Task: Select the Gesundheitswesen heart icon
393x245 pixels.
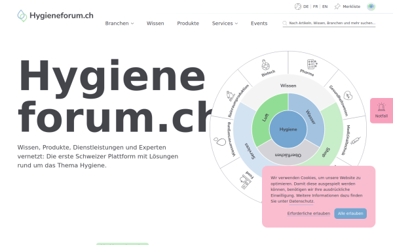Action: 348,95
